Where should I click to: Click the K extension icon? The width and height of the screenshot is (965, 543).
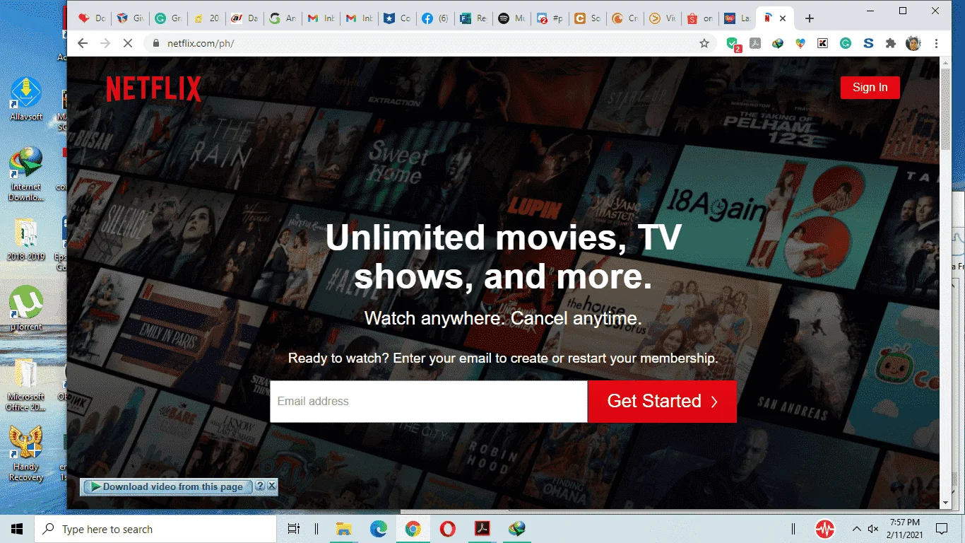click(x=823, y=43)
